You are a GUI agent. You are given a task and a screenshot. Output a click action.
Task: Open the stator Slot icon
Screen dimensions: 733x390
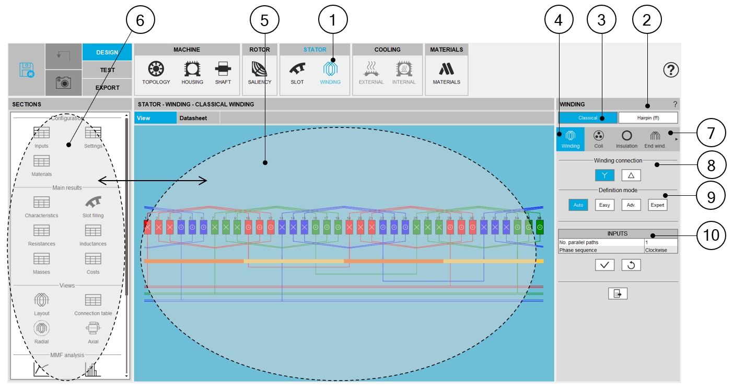[x=297, y=70]
